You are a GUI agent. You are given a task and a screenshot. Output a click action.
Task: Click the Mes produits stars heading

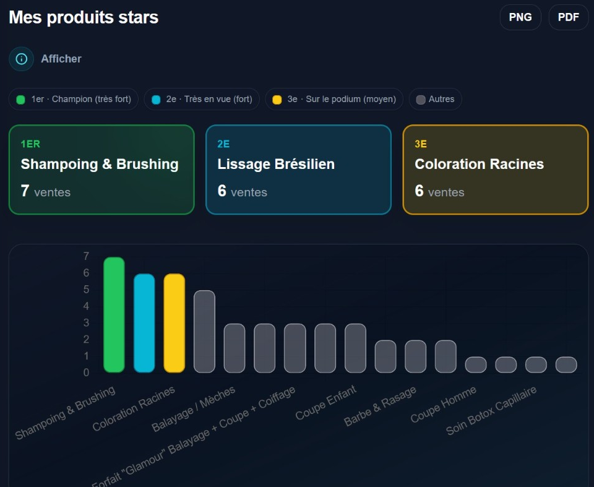point(84,17)
